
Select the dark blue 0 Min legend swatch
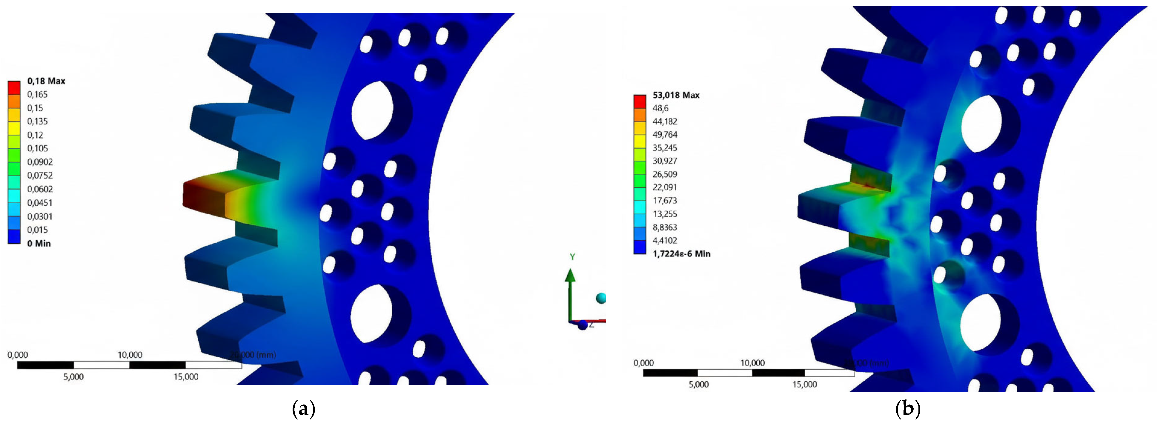pyautogui.click(x=14, y=236)
